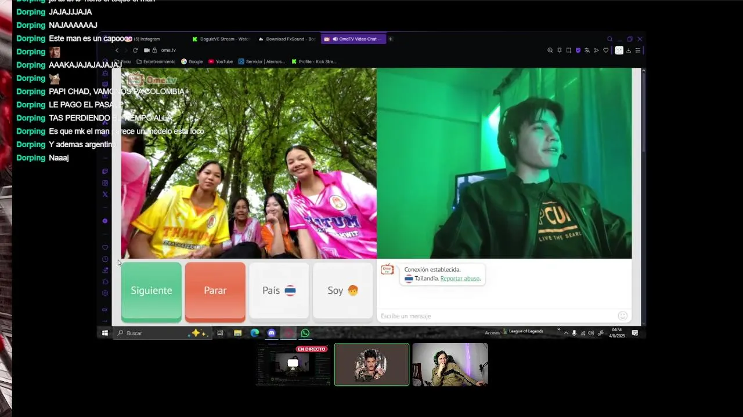The width and height of the screenshot is (743, 417).
Task: Open Task View on the taskbar
Action: point(220,333)
